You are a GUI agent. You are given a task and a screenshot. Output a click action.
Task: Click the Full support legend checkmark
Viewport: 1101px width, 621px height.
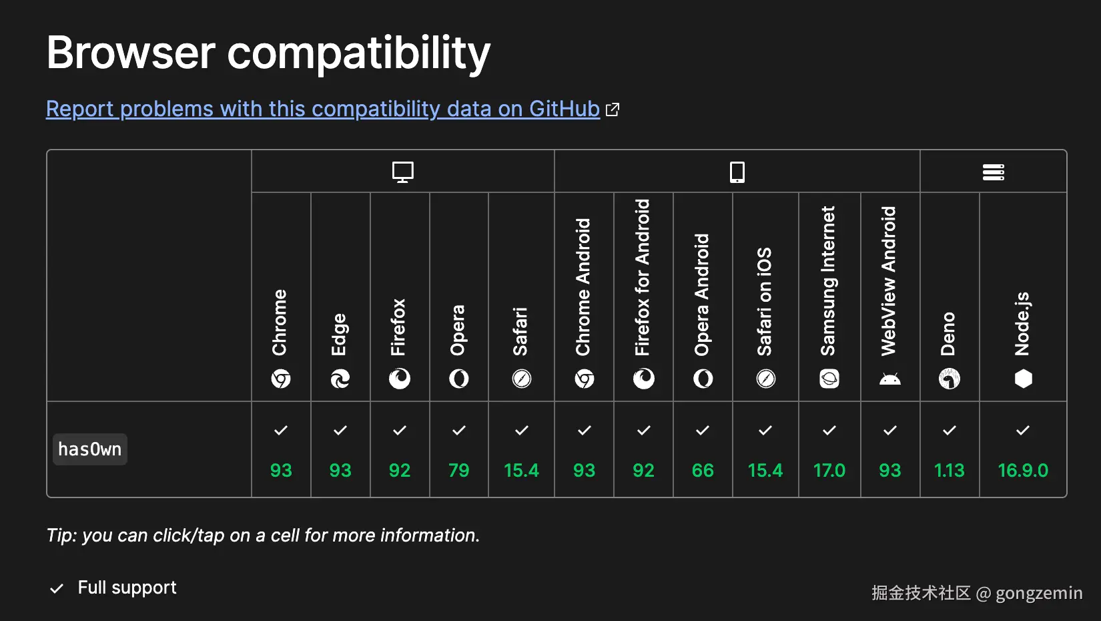tap(57, 588)
